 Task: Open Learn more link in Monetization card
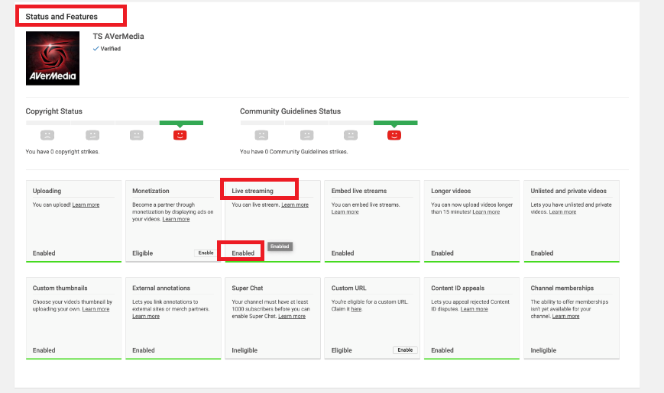177,219
